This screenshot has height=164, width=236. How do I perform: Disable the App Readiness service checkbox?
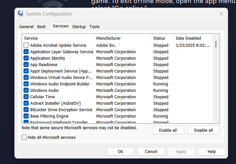tap(26, 64)
